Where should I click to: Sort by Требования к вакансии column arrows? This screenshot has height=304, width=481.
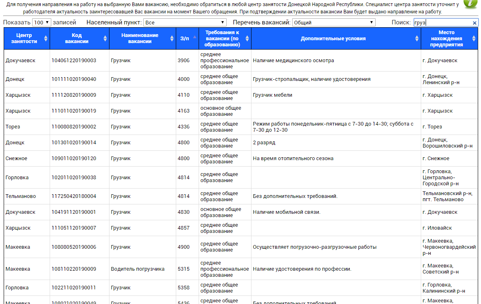pos(247,38)
